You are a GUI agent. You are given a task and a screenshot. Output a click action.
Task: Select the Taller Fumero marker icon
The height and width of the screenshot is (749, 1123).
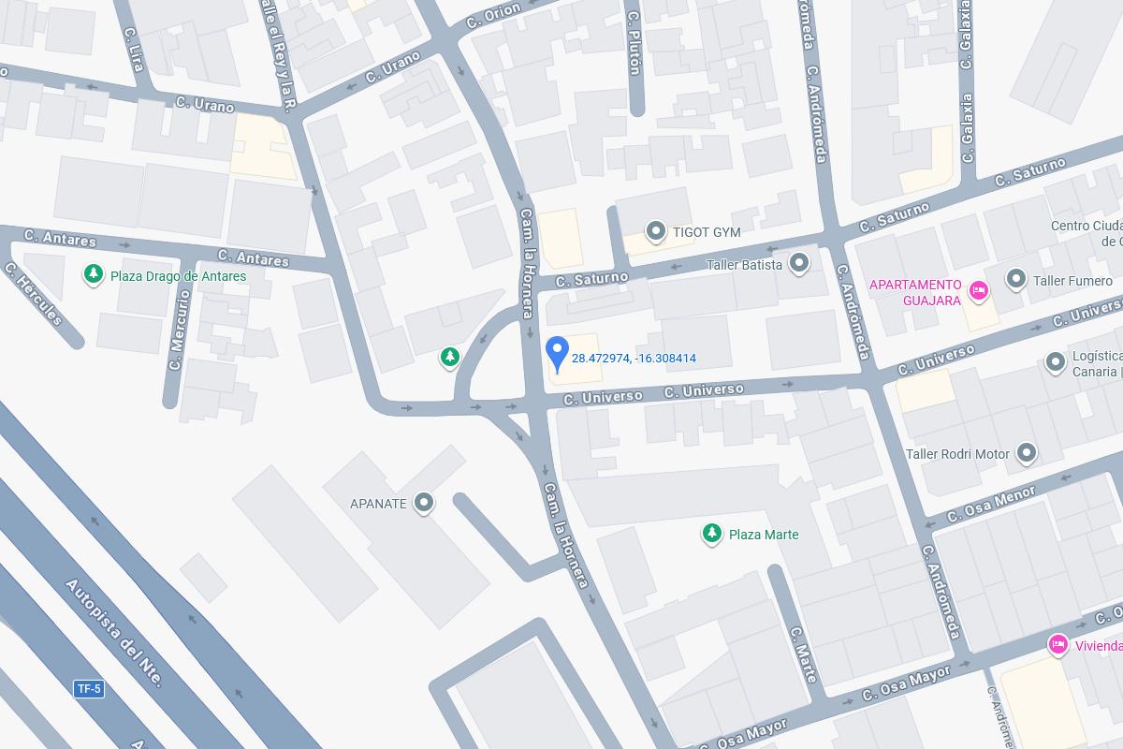[1016, 279]
